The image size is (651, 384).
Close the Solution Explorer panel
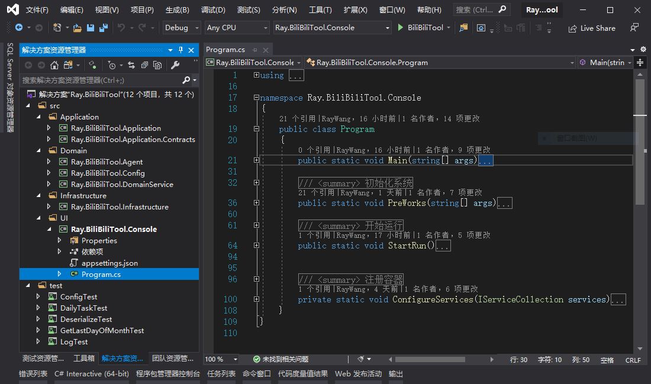(x=191, y=50)
